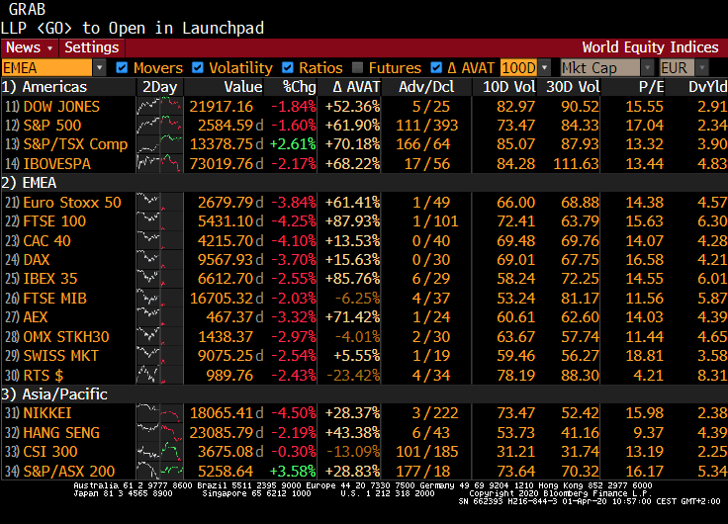The image size is (728, 524).
Task: Open the Settings menu
Action: coord(91,47)
